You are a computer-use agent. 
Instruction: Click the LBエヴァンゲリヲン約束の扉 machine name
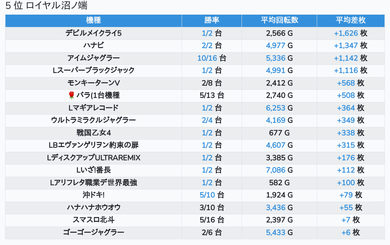click(93, 145)
